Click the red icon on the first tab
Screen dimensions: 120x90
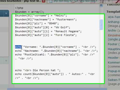click(43, 1)
